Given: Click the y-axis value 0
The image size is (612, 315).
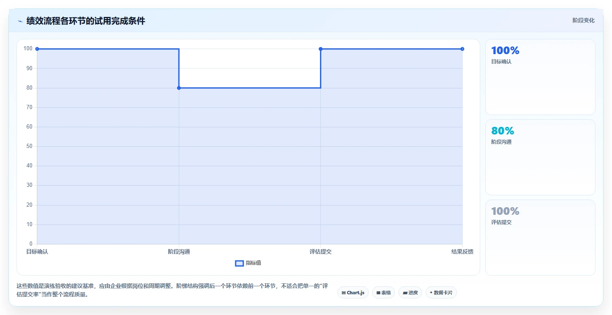Looking at the screenshot, I should click(31, 244).
